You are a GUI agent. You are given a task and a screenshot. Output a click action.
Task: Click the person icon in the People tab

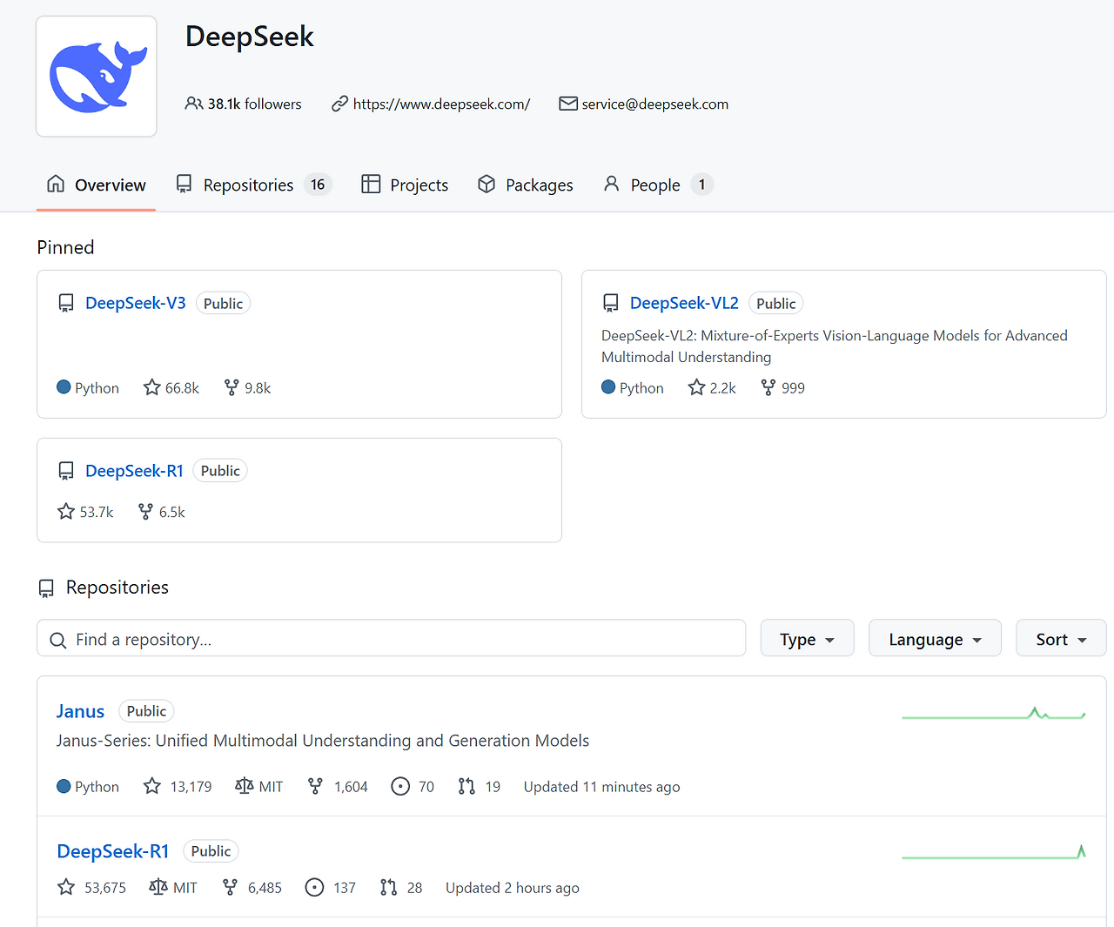point(612,184)
